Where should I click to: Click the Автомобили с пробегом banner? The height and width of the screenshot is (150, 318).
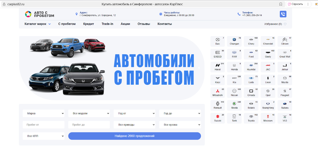click(112, 68)
